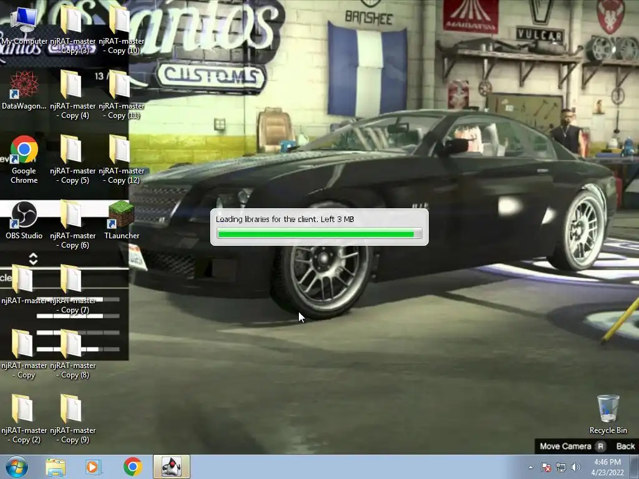Select the njRAT-master - Copy (12) folder
The image size is (639, 479).
pos(122,160)
